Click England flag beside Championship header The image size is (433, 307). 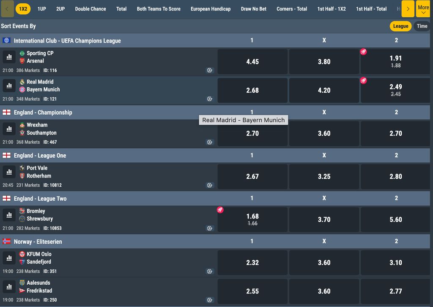tap(6, 112)
